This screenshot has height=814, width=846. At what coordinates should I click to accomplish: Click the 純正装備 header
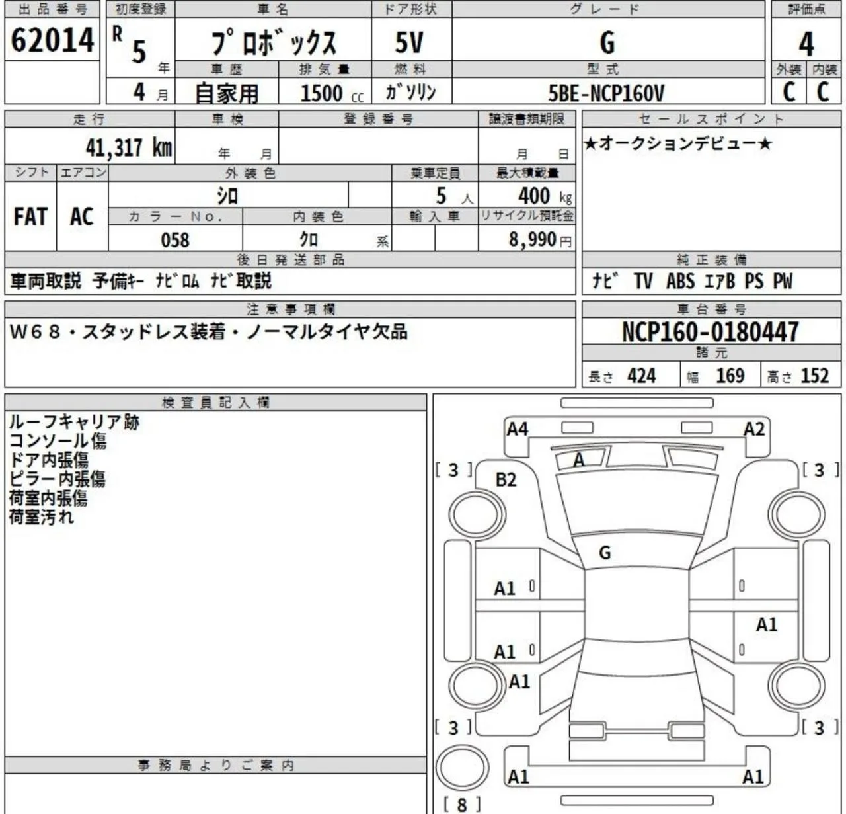click(711, 259)
